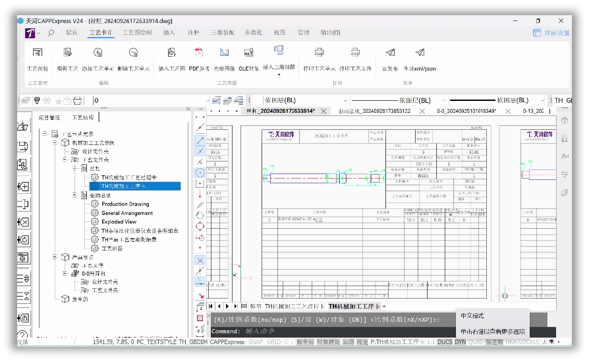Select 中文模式 in the popup menu
The height and width of the screenshot is (362, 589).
[x=472, y=316]
